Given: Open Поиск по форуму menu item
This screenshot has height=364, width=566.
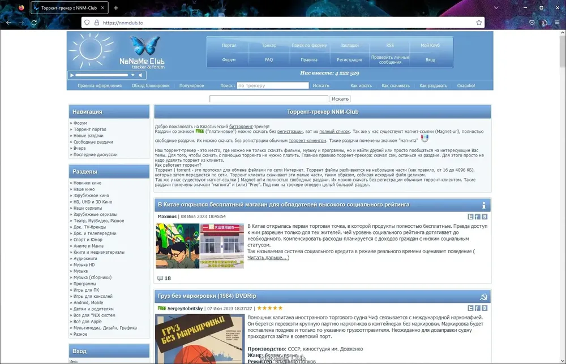Looking at the screenshot, I should point(309,45).
